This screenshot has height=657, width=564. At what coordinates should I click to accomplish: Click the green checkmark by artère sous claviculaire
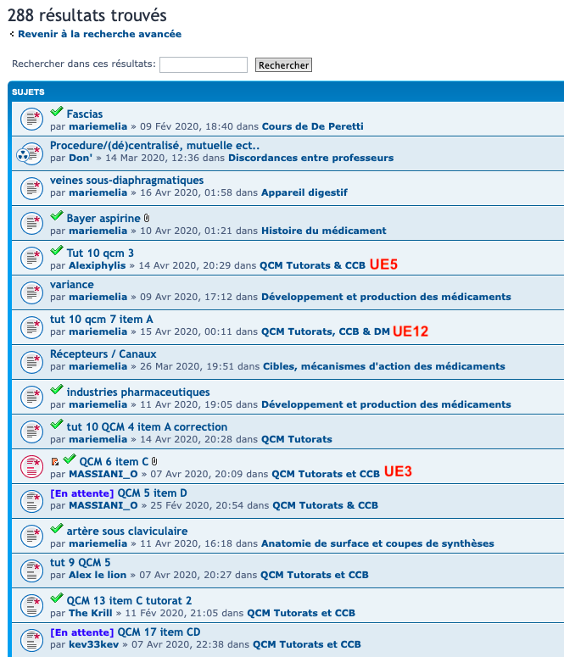(57, 530)
